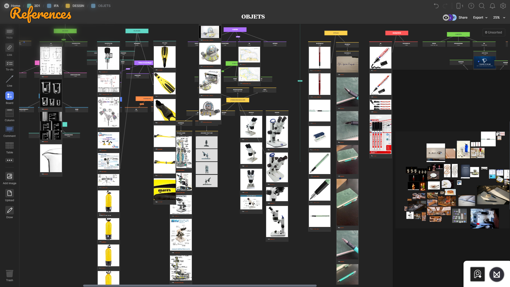Click the horizontal scrollbar at bottom

200,286
